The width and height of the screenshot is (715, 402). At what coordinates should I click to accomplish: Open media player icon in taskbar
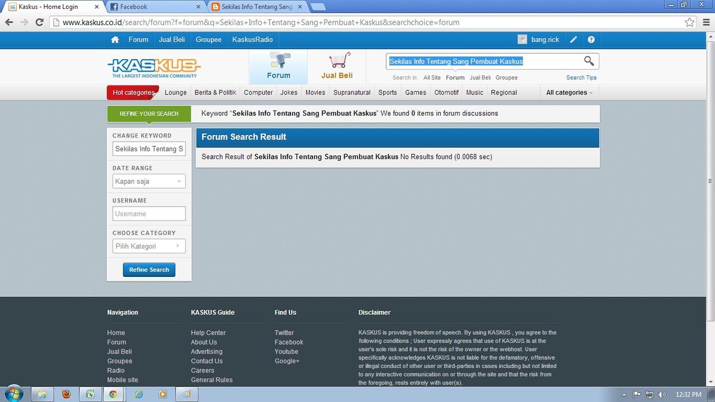pos(163,394)
